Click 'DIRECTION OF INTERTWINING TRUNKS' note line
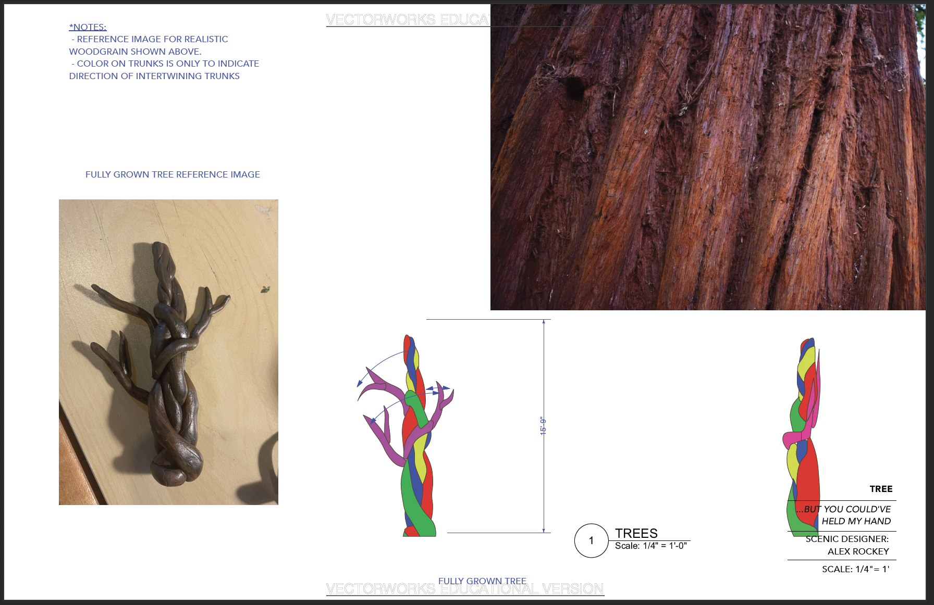This screenshot has width=934, height=605. 154,76
